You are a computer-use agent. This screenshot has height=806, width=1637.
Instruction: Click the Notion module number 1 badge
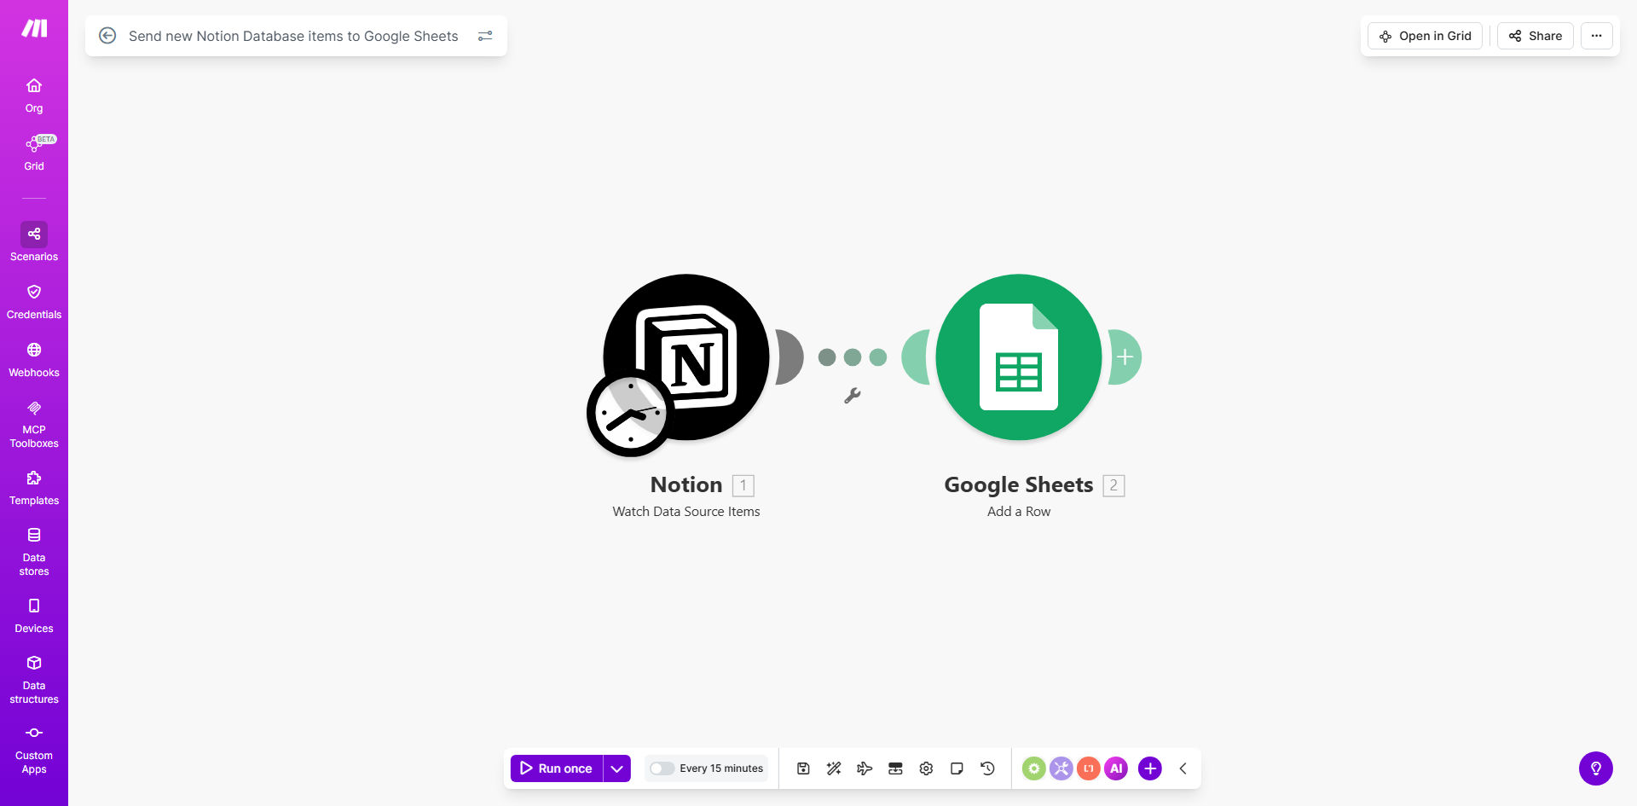tap(743, 485)
